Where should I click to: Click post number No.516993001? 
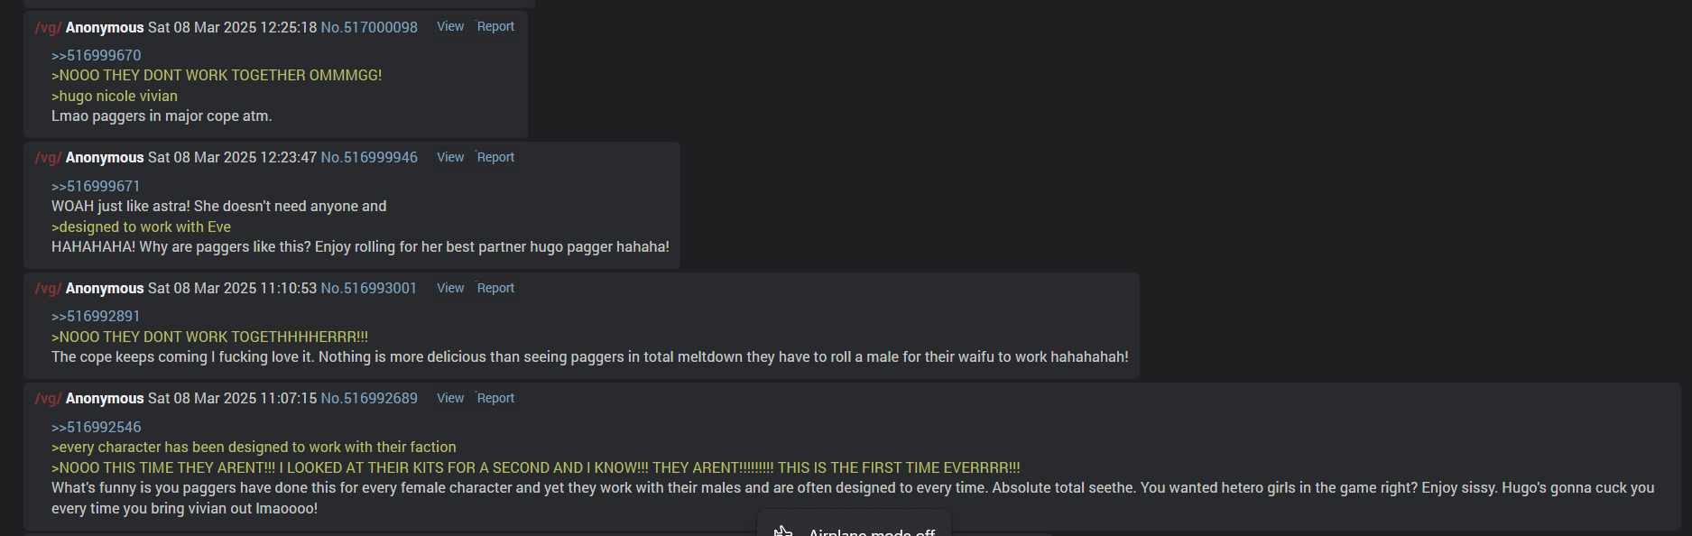pyautogui.click(x=369, y=288)
